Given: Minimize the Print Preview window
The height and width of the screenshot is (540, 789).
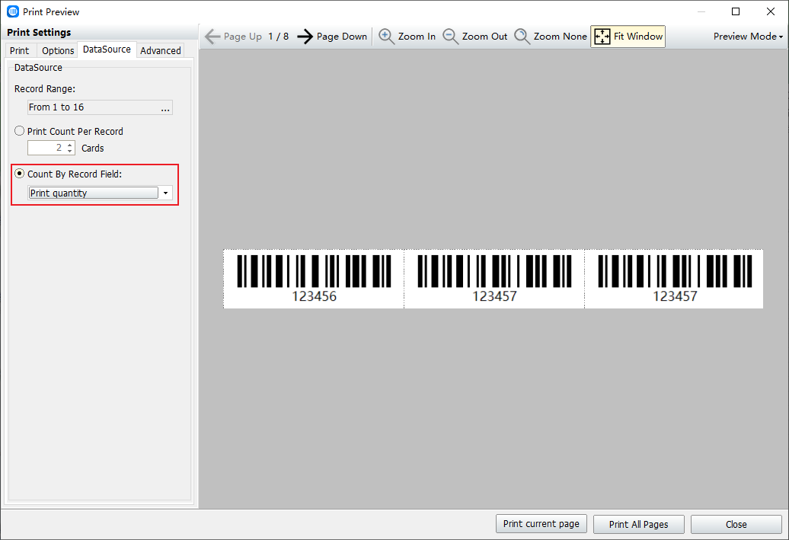Looking at the screenshot, I should [x=701, y=11].
